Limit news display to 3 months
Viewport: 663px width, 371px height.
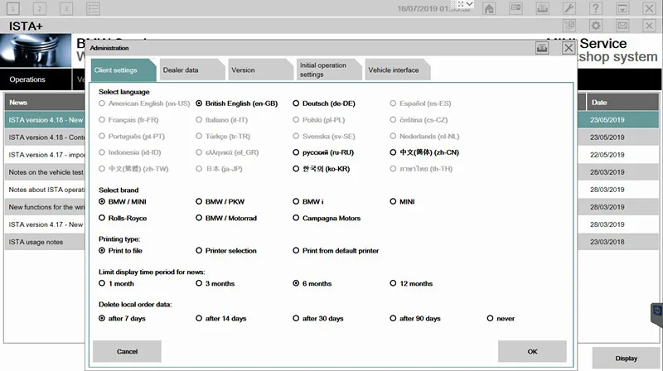215,283
